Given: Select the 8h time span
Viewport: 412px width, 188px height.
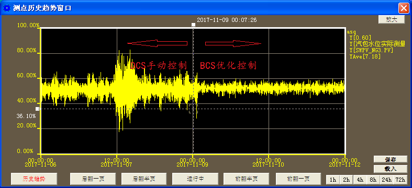Looking at the screenshot, I should click(x=373, y=180).
